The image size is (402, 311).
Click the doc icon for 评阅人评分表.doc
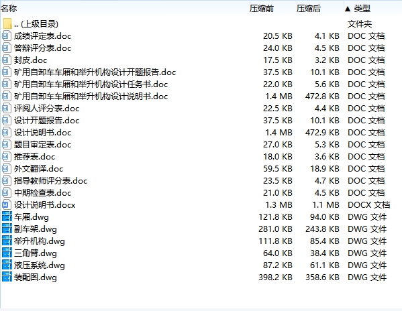click(x=7, y=108)
